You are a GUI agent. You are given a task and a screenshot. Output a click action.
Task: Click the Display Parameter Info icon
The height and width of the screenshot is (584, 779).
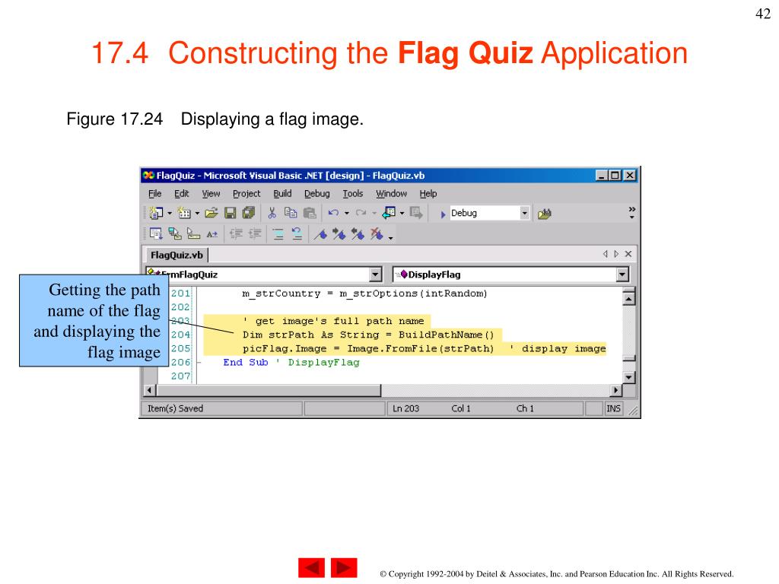(x=174, y=233)
